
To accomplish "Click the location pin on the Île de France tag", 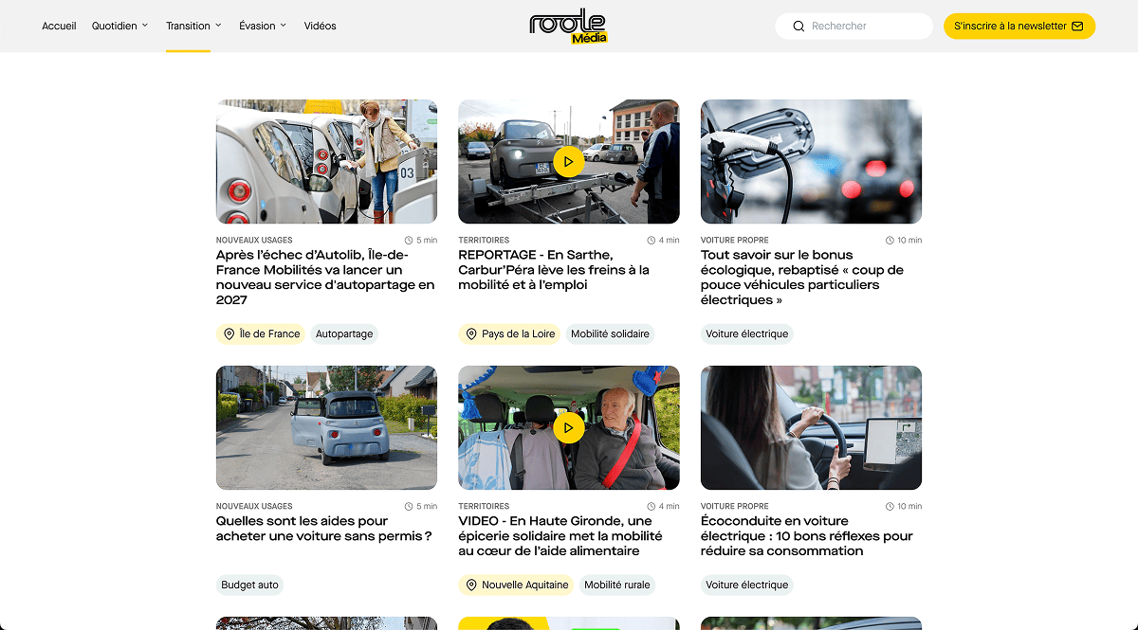I will (229, 333).
